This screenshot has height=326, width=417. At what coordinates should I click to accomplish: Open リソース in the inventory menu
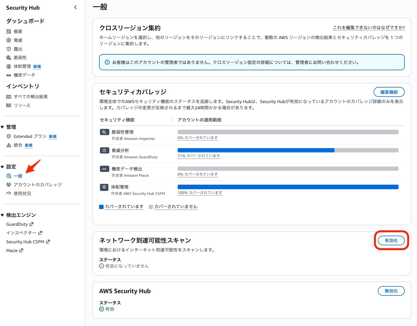click(22, 105)
